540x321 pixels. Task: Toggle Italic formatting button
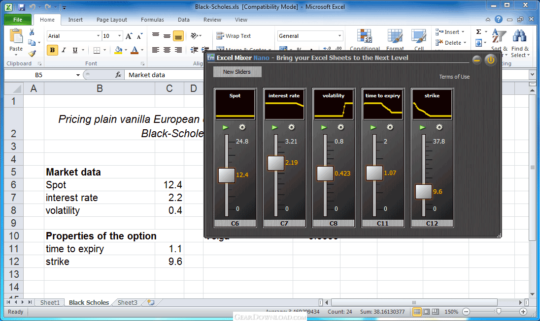pyautogui.click(x=64, y=50)
